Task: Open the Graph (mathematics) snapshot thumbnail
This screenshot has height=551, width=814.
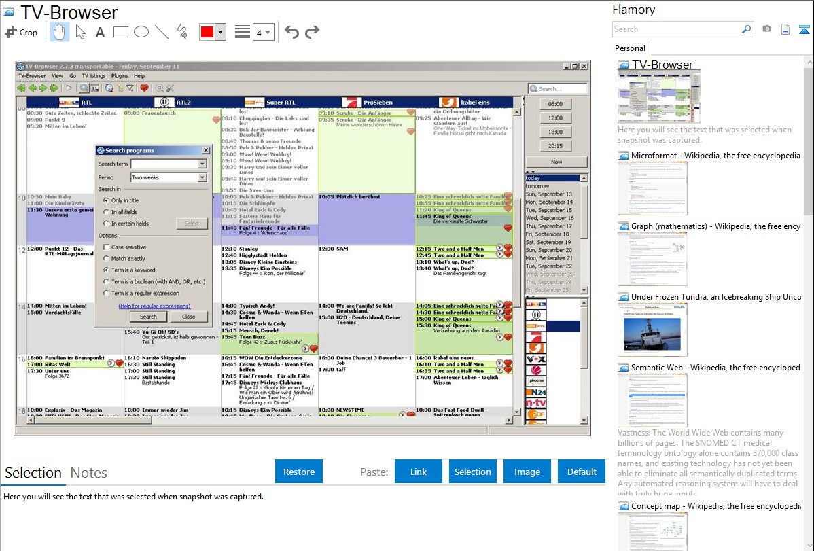Action: coord(652,259)
